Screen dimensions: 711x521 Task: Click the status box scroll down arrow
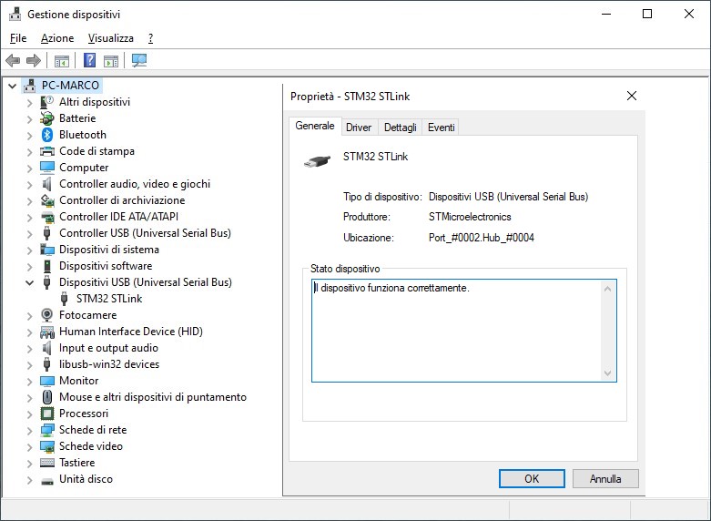pos(607,373)
